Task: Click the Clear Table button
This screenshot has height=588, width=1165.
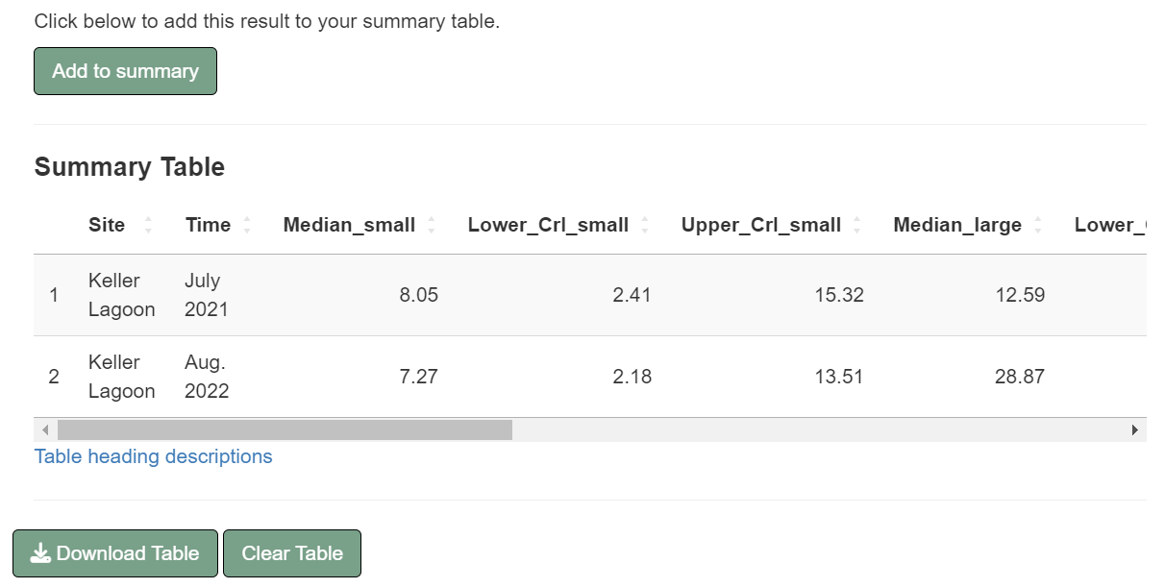Action: click(292, 553)
